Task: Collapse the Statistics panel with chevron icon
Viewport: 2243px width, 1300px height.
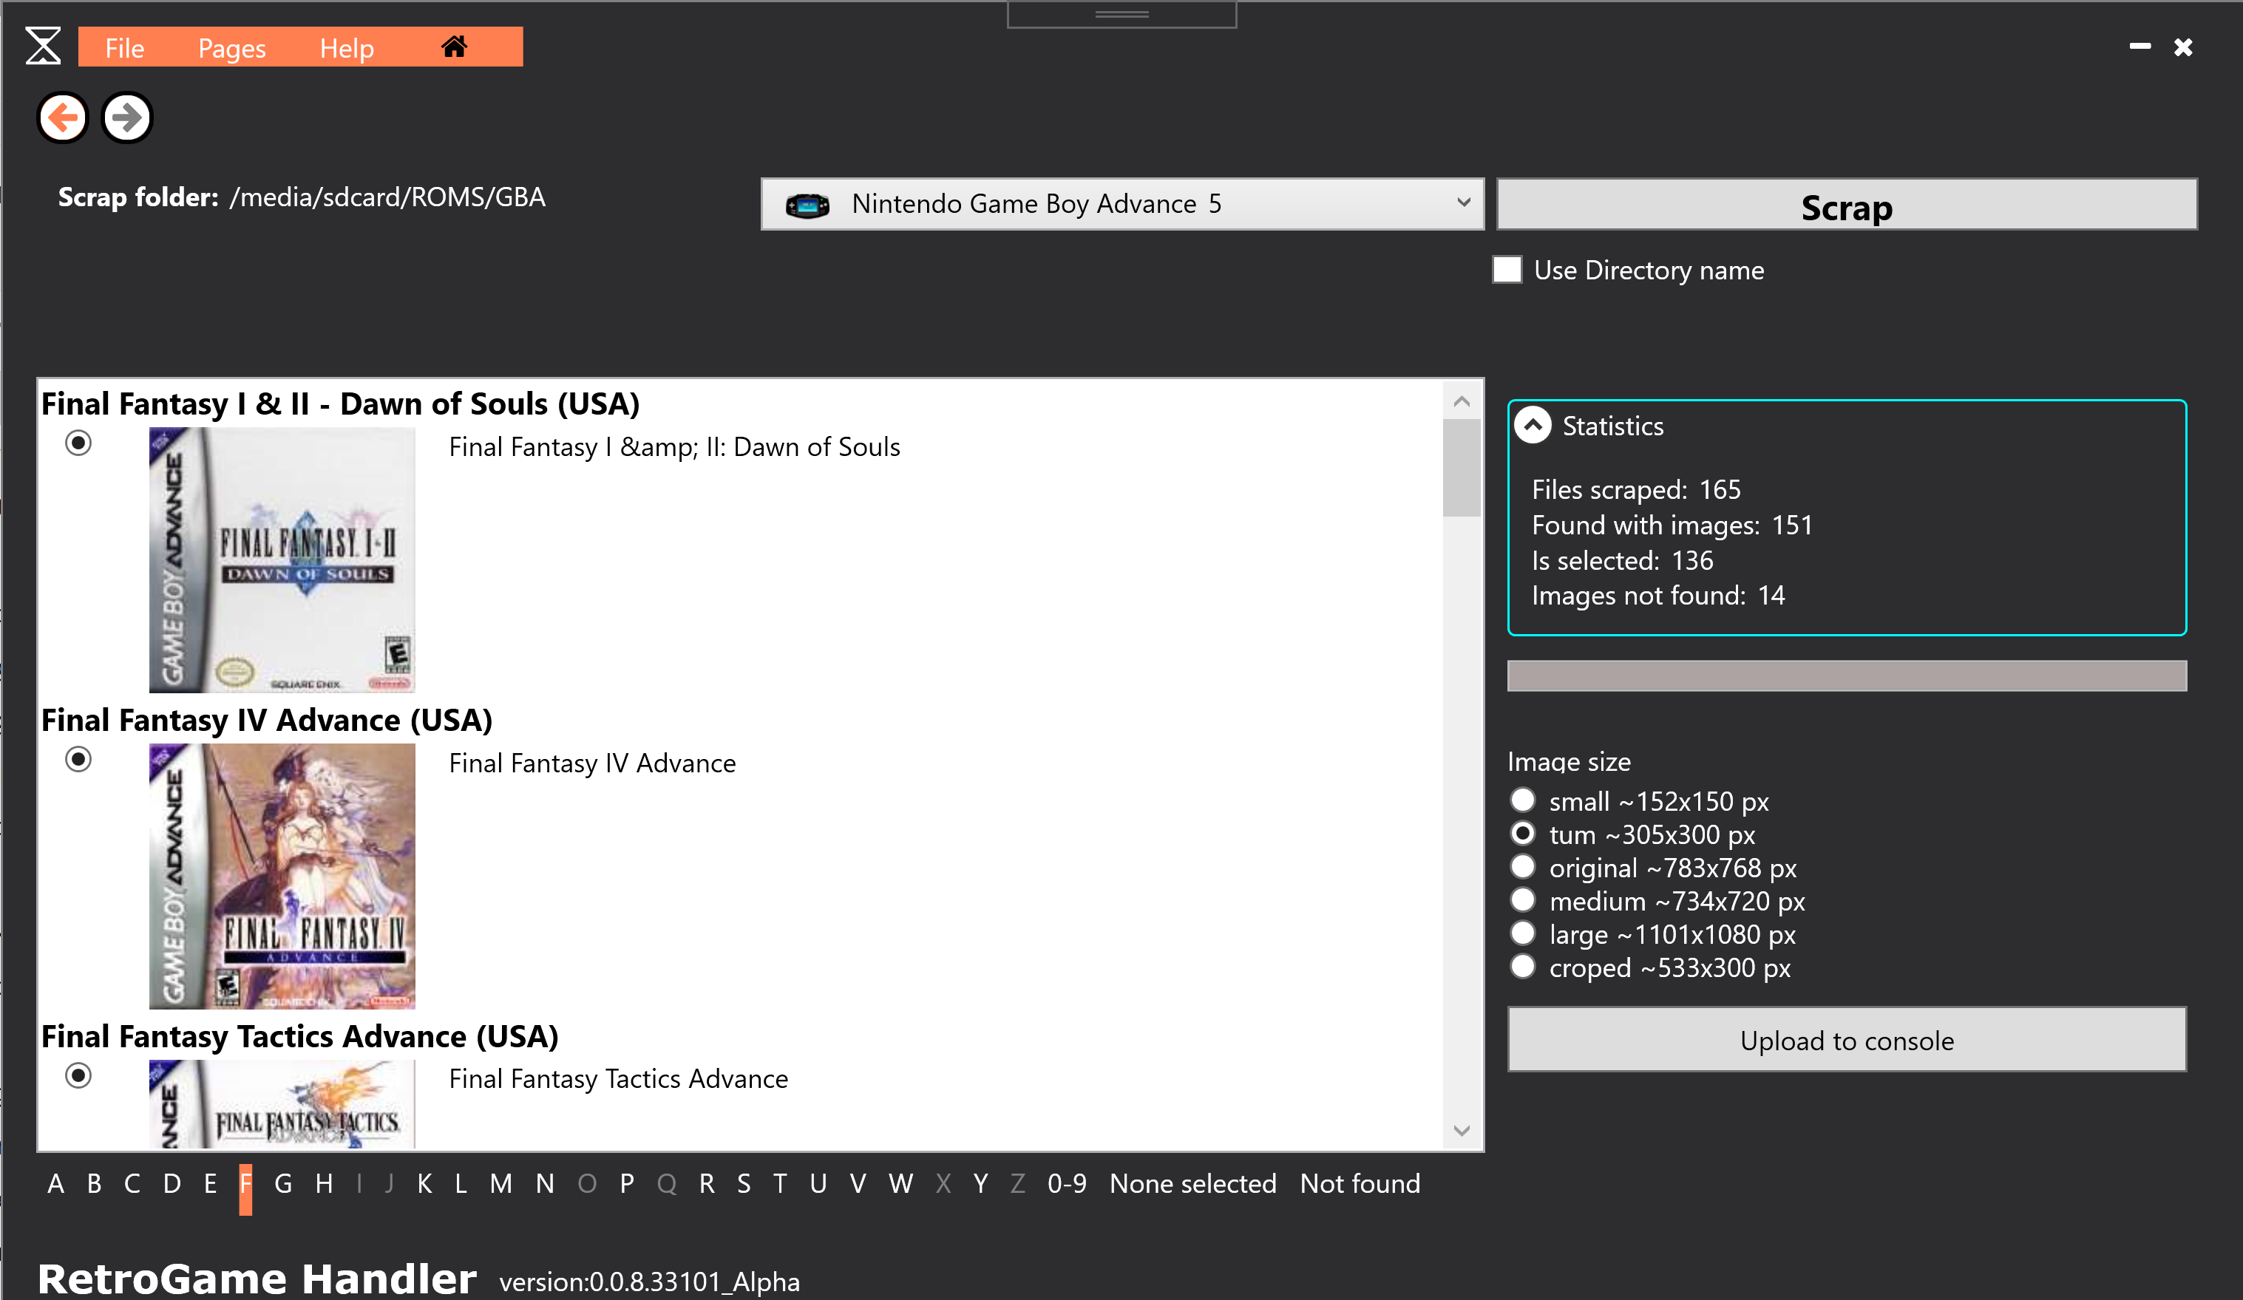Action: tap(1533, 425)
